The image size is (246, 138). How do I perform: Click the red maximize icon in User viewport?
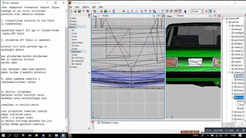tap(219, 16)
